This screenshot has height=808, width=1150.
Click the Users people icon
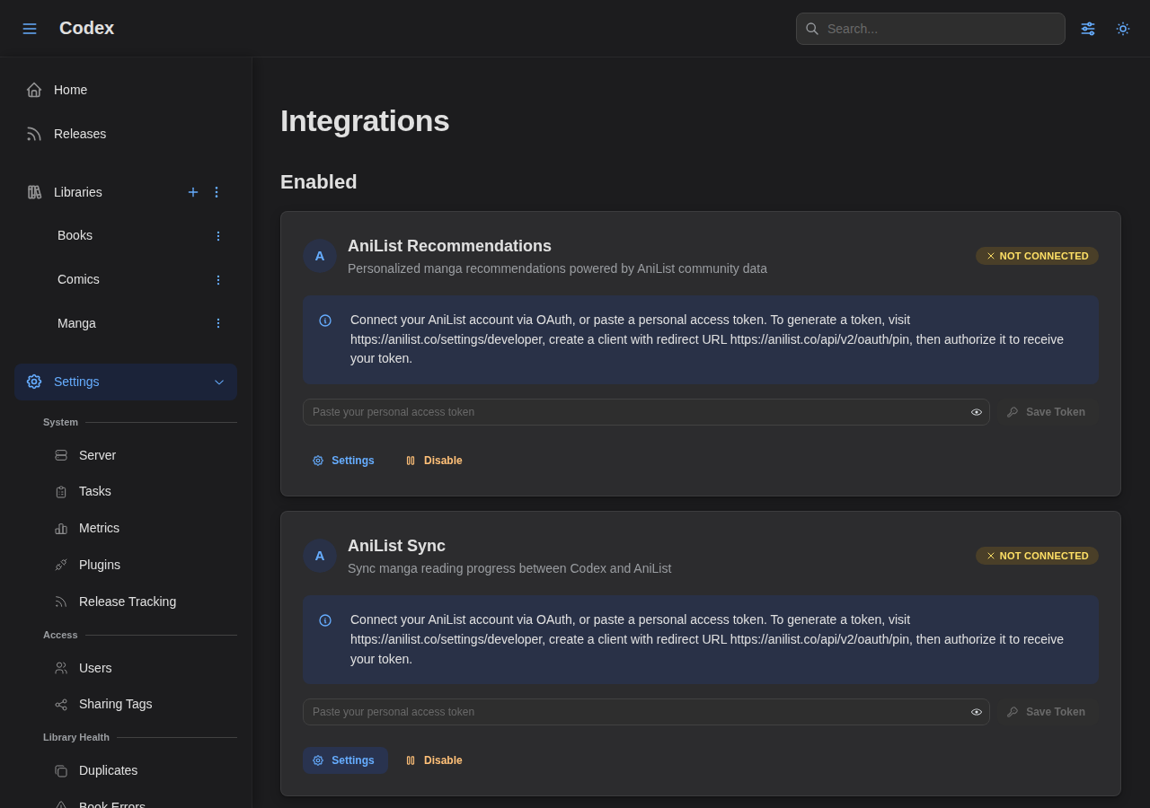point(61,668)
